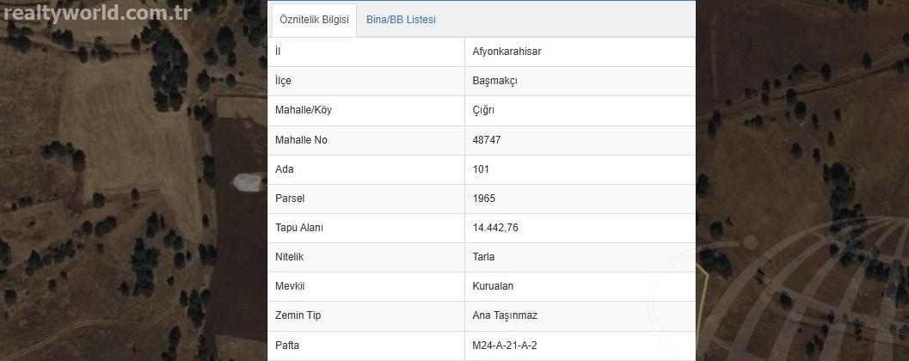The width and height of the screenshot is (909, 361).
Task: Click the İlçe label cell
Action: (x=366, y=81)
